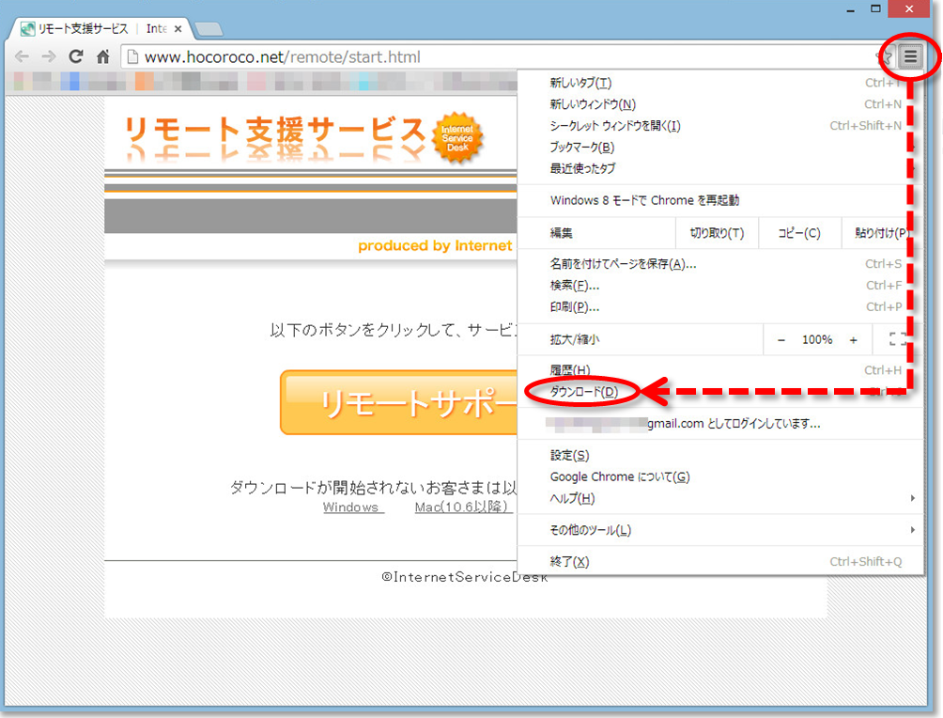Open 履歴(H) from the menu
Screen dimensions: 943x718
click(x=719, y=370)
